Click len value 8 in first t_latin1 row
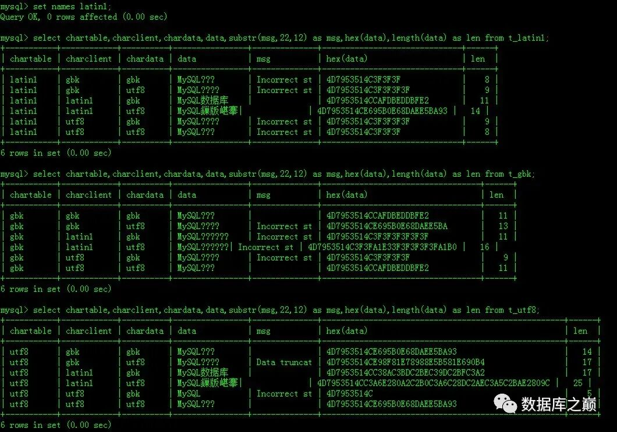This screenshot has height=432, width=617. tap(487, 80)
